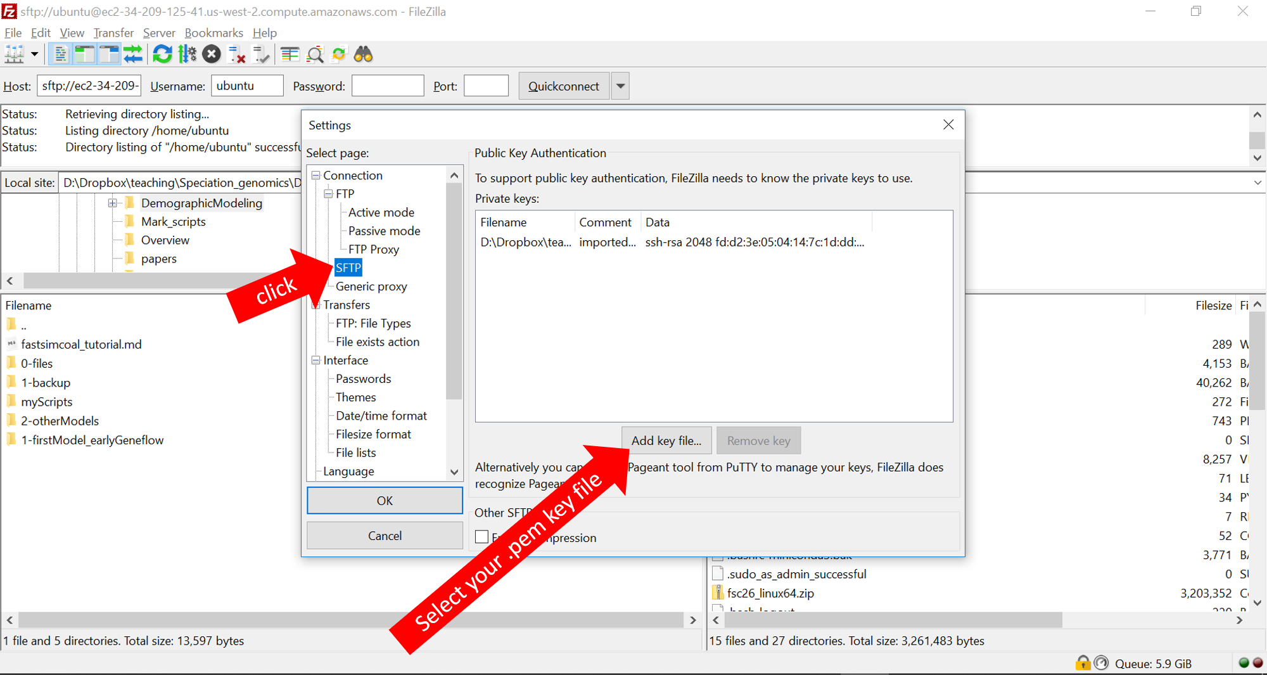
Task: Click the lock encryption status icon
Action: 1083,663
